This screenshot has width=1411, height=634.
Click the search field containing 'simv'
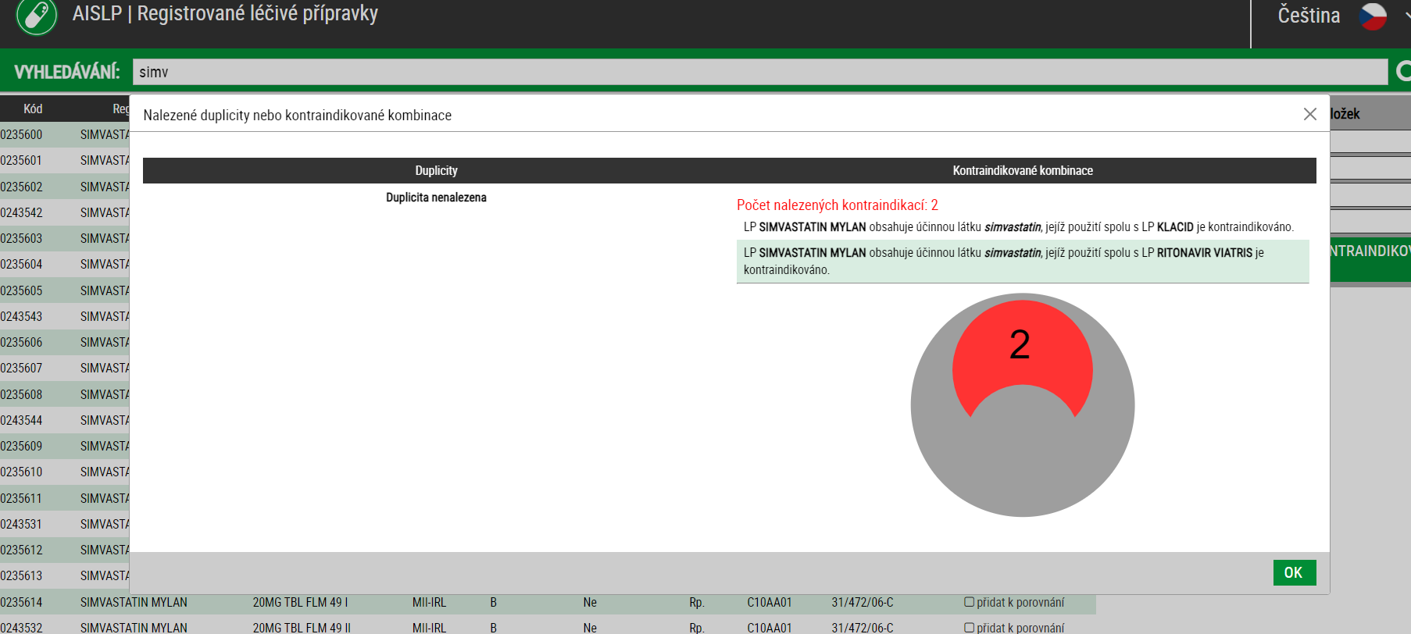tap(760, 72)
